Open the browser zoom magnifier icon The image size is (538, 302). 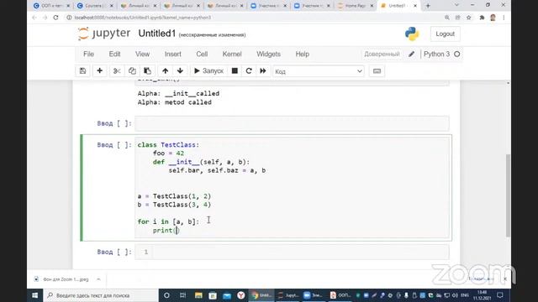coord(446,18)
